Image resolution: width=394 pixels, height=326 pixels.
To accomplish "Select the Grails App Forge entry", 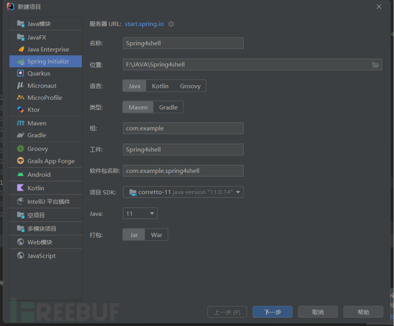I will pos(46,161).
